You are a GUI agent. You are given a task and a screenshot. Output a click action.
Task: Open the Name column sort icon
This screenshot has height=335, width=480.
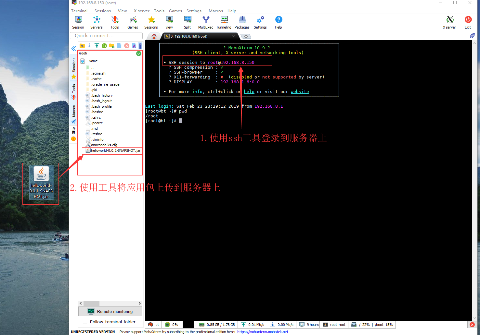coord(83,61)
